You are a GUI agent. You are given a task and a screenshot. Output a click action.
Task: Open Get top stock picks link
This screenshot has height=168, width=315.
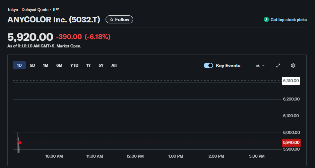click(x=289, y=20)
